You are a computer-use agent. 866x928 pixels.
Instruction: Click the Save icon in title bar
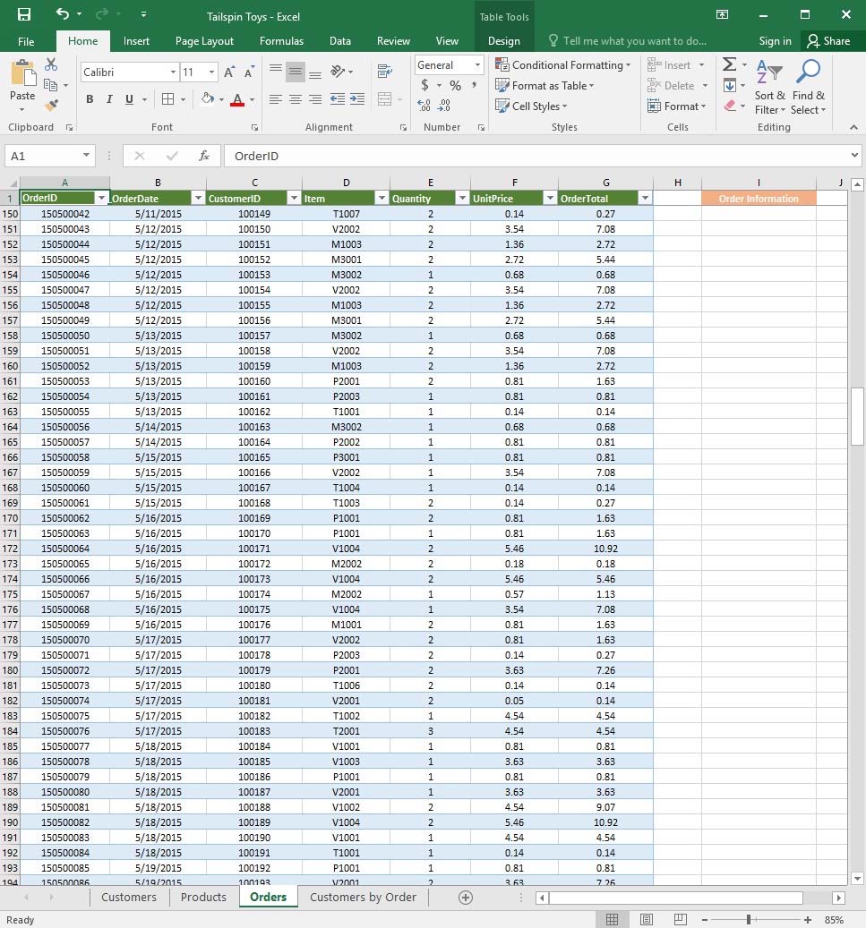coord(23,14)
